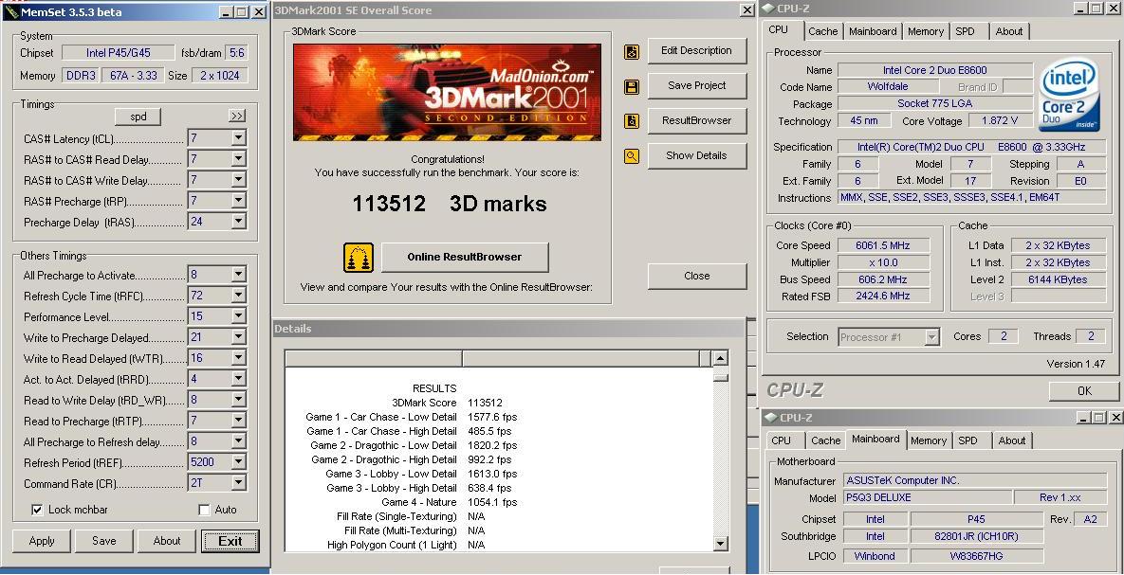Click Close in 3DMark score window
This screenshot has height=575, width=1124.
coord(697,277)
